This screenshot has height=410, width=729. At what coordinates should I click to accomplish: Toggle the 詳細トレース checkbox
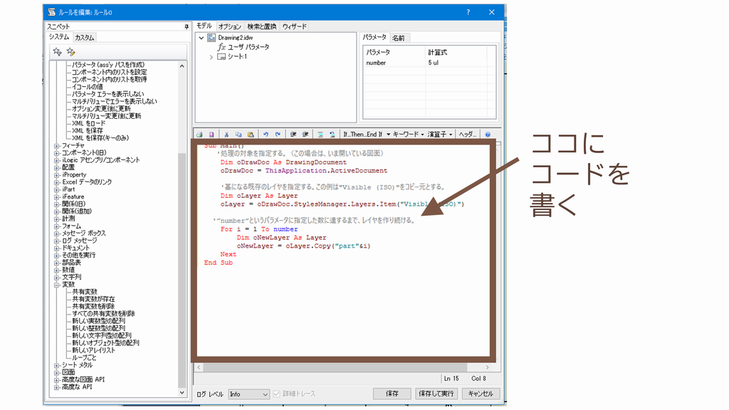[277, 394]
